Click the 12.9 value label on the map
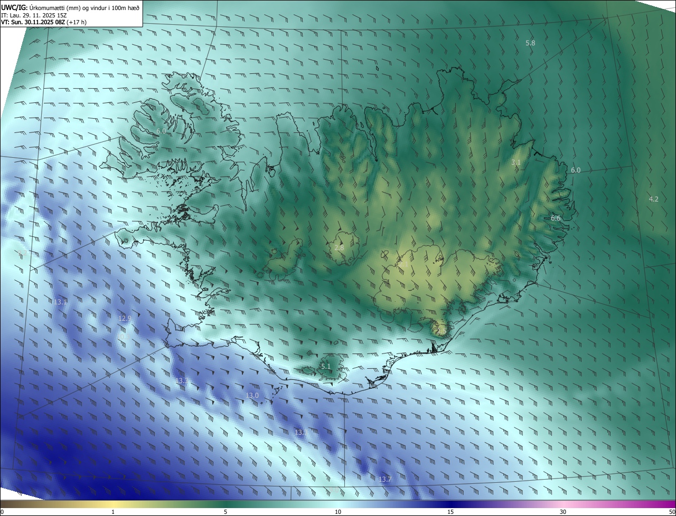Viewport: 676px width, 516px height. [125, 318]
